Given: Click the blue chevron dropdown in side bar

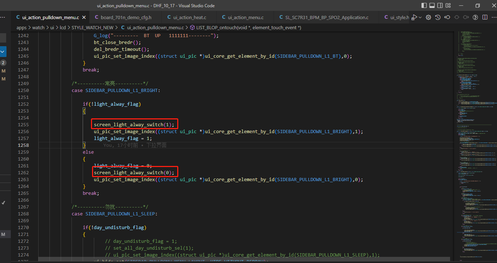Looking at the screenshot, I should click(x=3, y=52).
